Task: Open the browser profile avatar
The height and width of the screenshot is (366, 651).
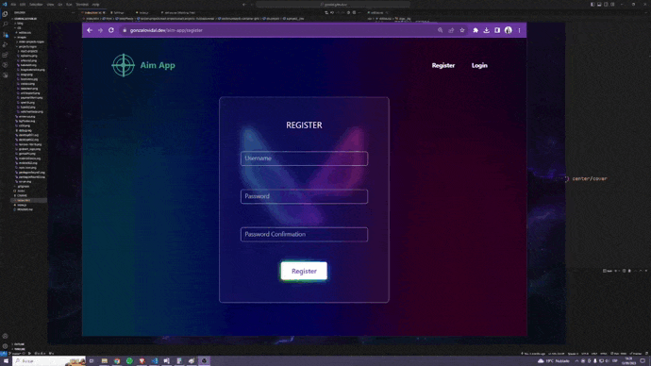Action: tap(509, 30)
